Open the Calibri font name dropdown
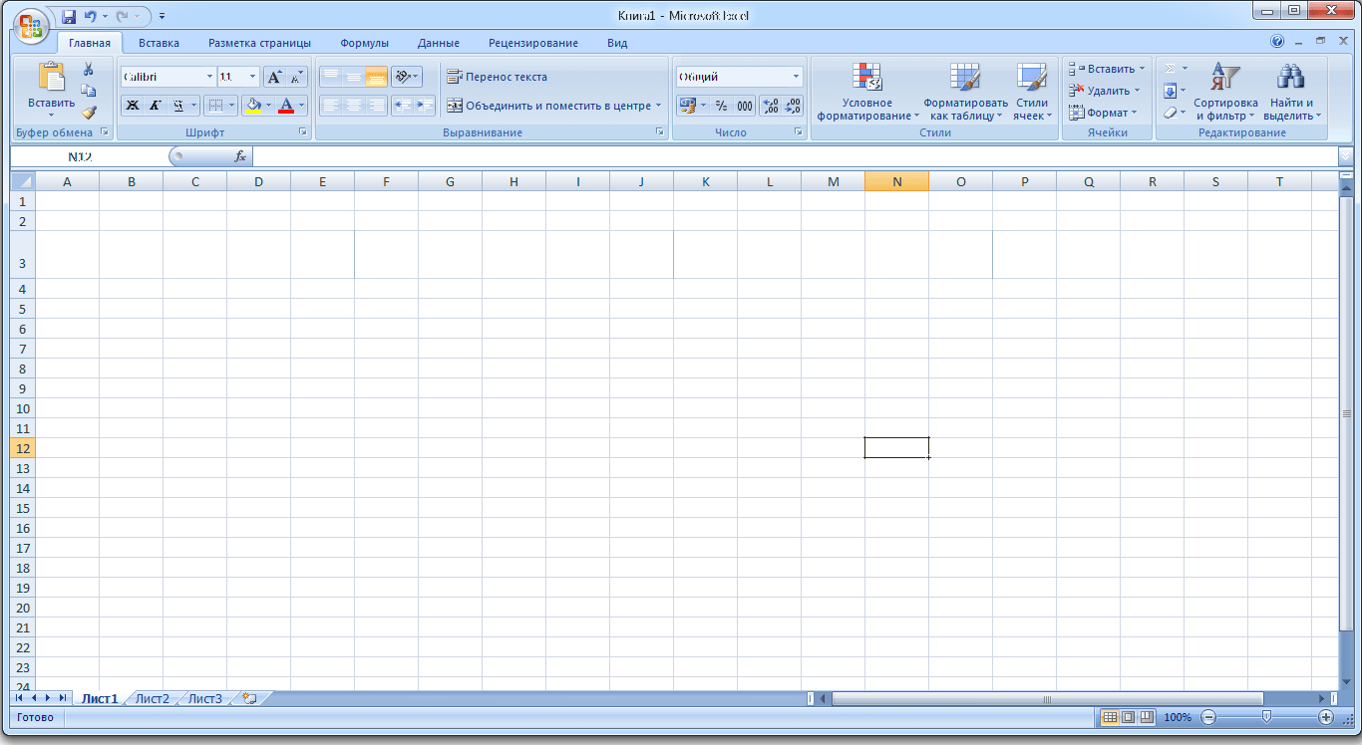1362x745 pixels. tap(209, 77)
